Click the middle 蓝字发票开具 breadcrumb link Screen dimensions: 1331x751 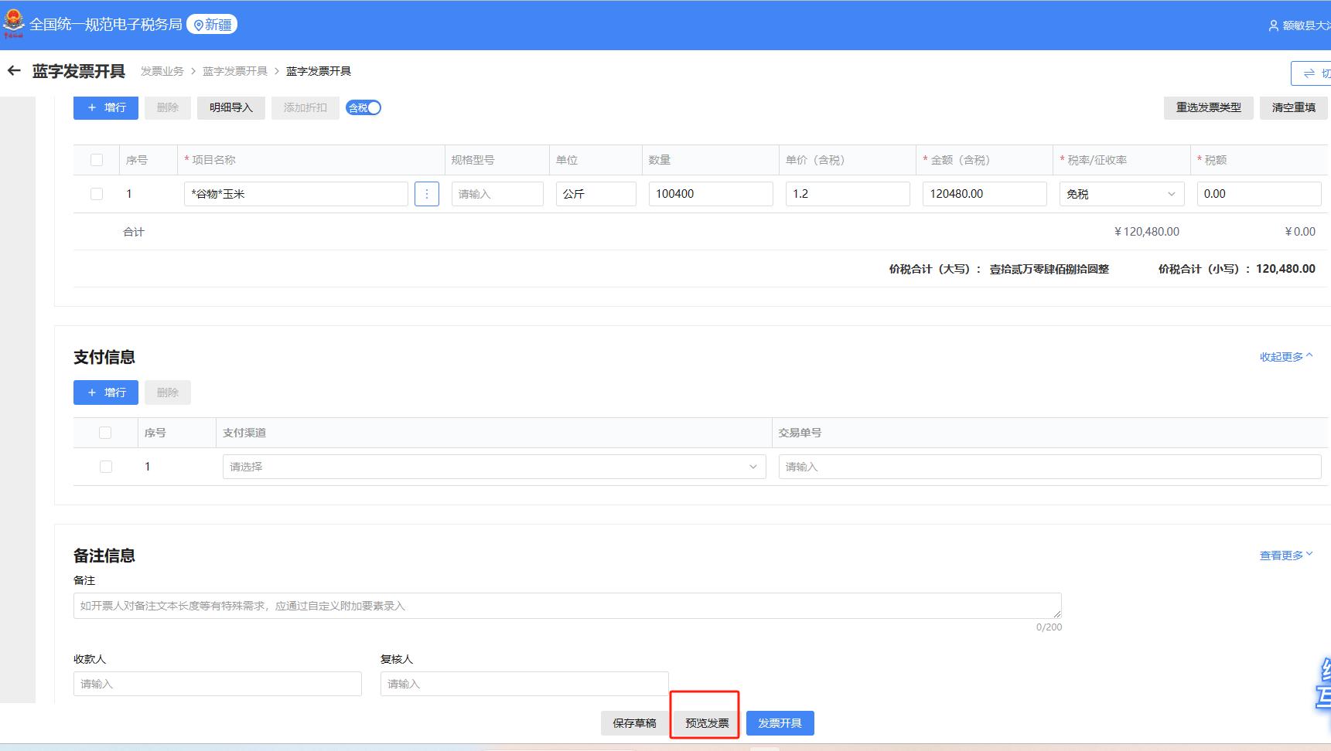point(235,71)
